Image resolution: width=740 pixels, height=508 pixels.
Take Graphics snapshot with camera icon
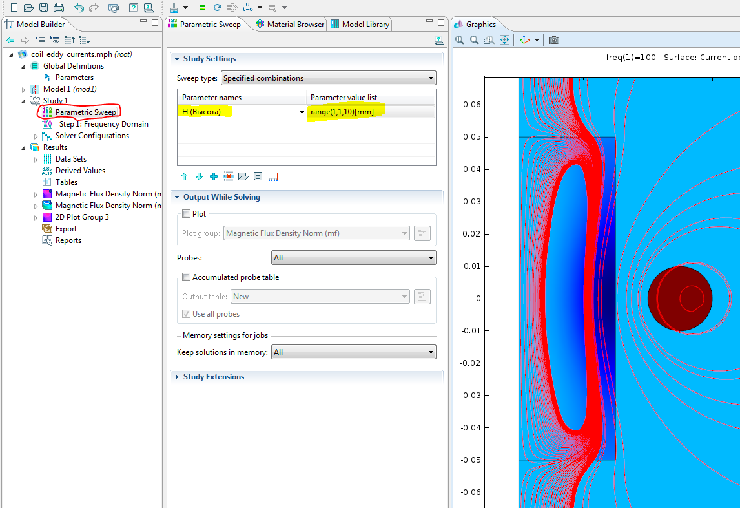click(x=554, y=40)
